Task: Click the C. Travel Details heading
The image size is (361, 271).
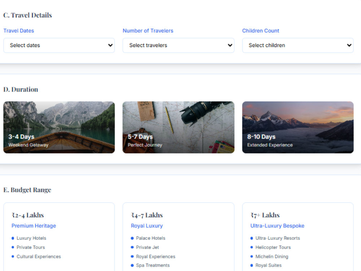Action: [28, 15]
